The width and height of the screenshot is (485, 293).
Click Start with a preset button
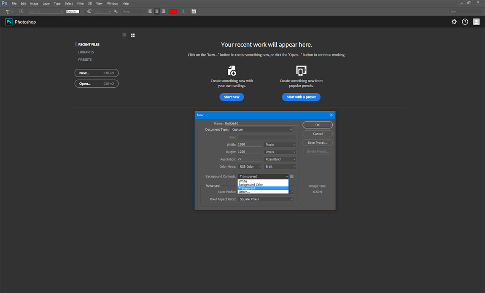[x=301, y=97]
